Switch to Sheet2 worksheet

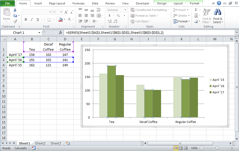[40, 143]
